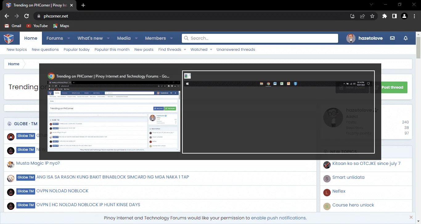Click the Home breadcrumb
Image resolution: width=421 pixels, height=224 pixels.
[x=14, y=64]
